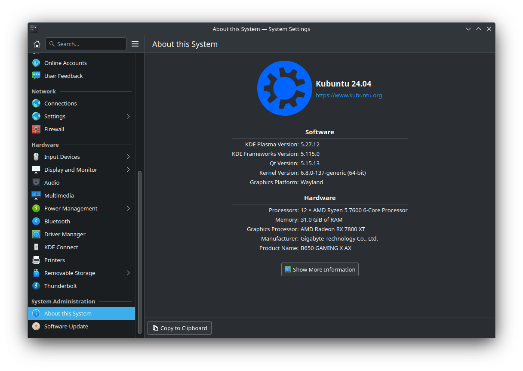Image resolution: width=523 pixels, height=371 pixels.
Task: Click the Kubuntu 24.04 heading
Action: coord(343,83)
